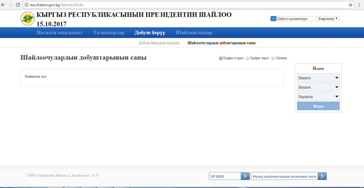Click the presidential election title header
Viewport: 364px width, 188px height.
tap(134, 19)
